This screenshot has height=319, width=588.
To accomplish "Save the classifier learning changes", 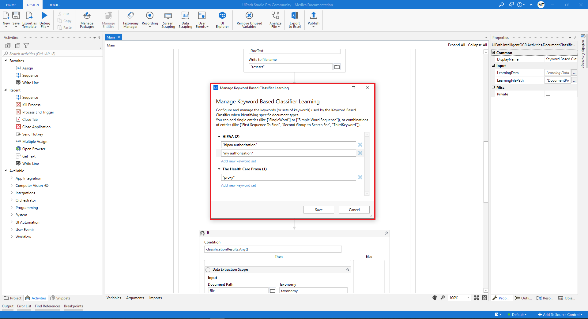I will point(318,210).
